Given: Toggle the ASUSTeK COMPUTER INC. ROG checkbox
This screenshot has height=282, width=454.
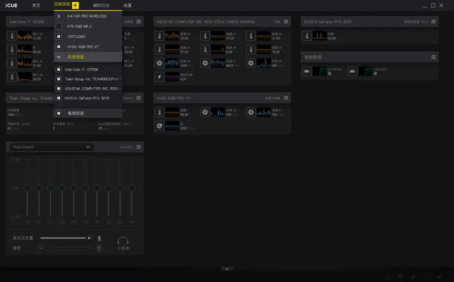Looking at the screenshot, I should [58, 89].
